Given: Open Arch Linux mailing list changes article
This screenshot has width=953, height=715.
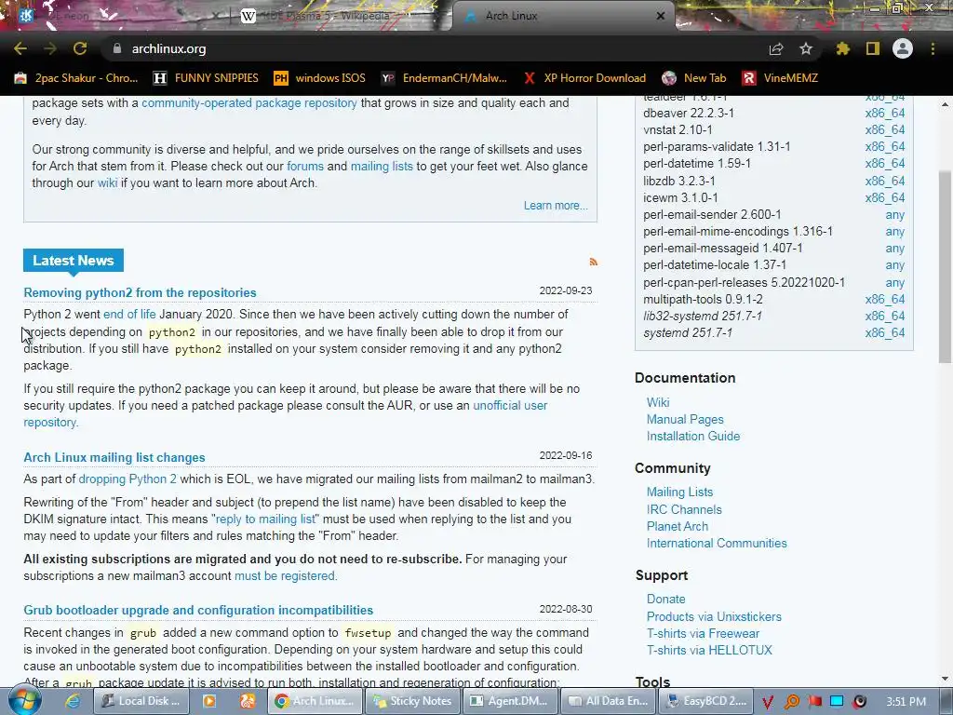Looking at the screenshot, I should (114, 457).
